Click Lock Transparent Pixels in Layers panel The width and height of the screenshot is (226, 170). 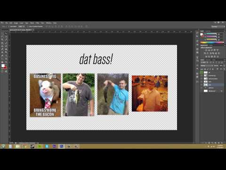tap(205, 69)
